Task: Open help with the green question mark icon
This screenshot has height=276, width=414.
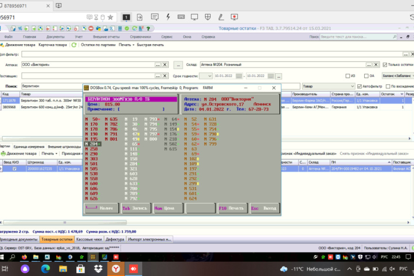Action: click(x=148, y=28)
